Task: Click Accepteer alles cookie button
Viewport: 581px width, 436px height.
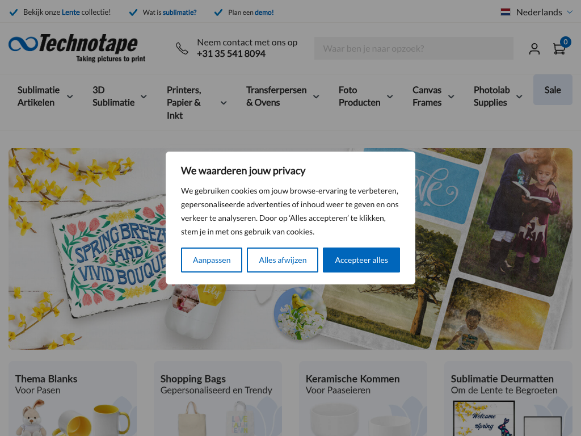Action: point(361,260)
